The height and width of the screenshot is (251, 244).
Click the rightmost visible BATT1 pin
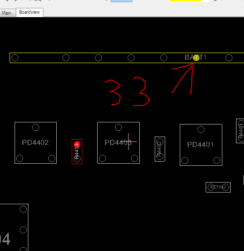(x=229, y=58)
